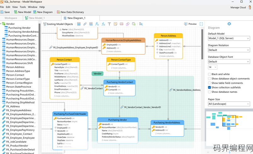Add a new table with the table tool

(79, 24)
